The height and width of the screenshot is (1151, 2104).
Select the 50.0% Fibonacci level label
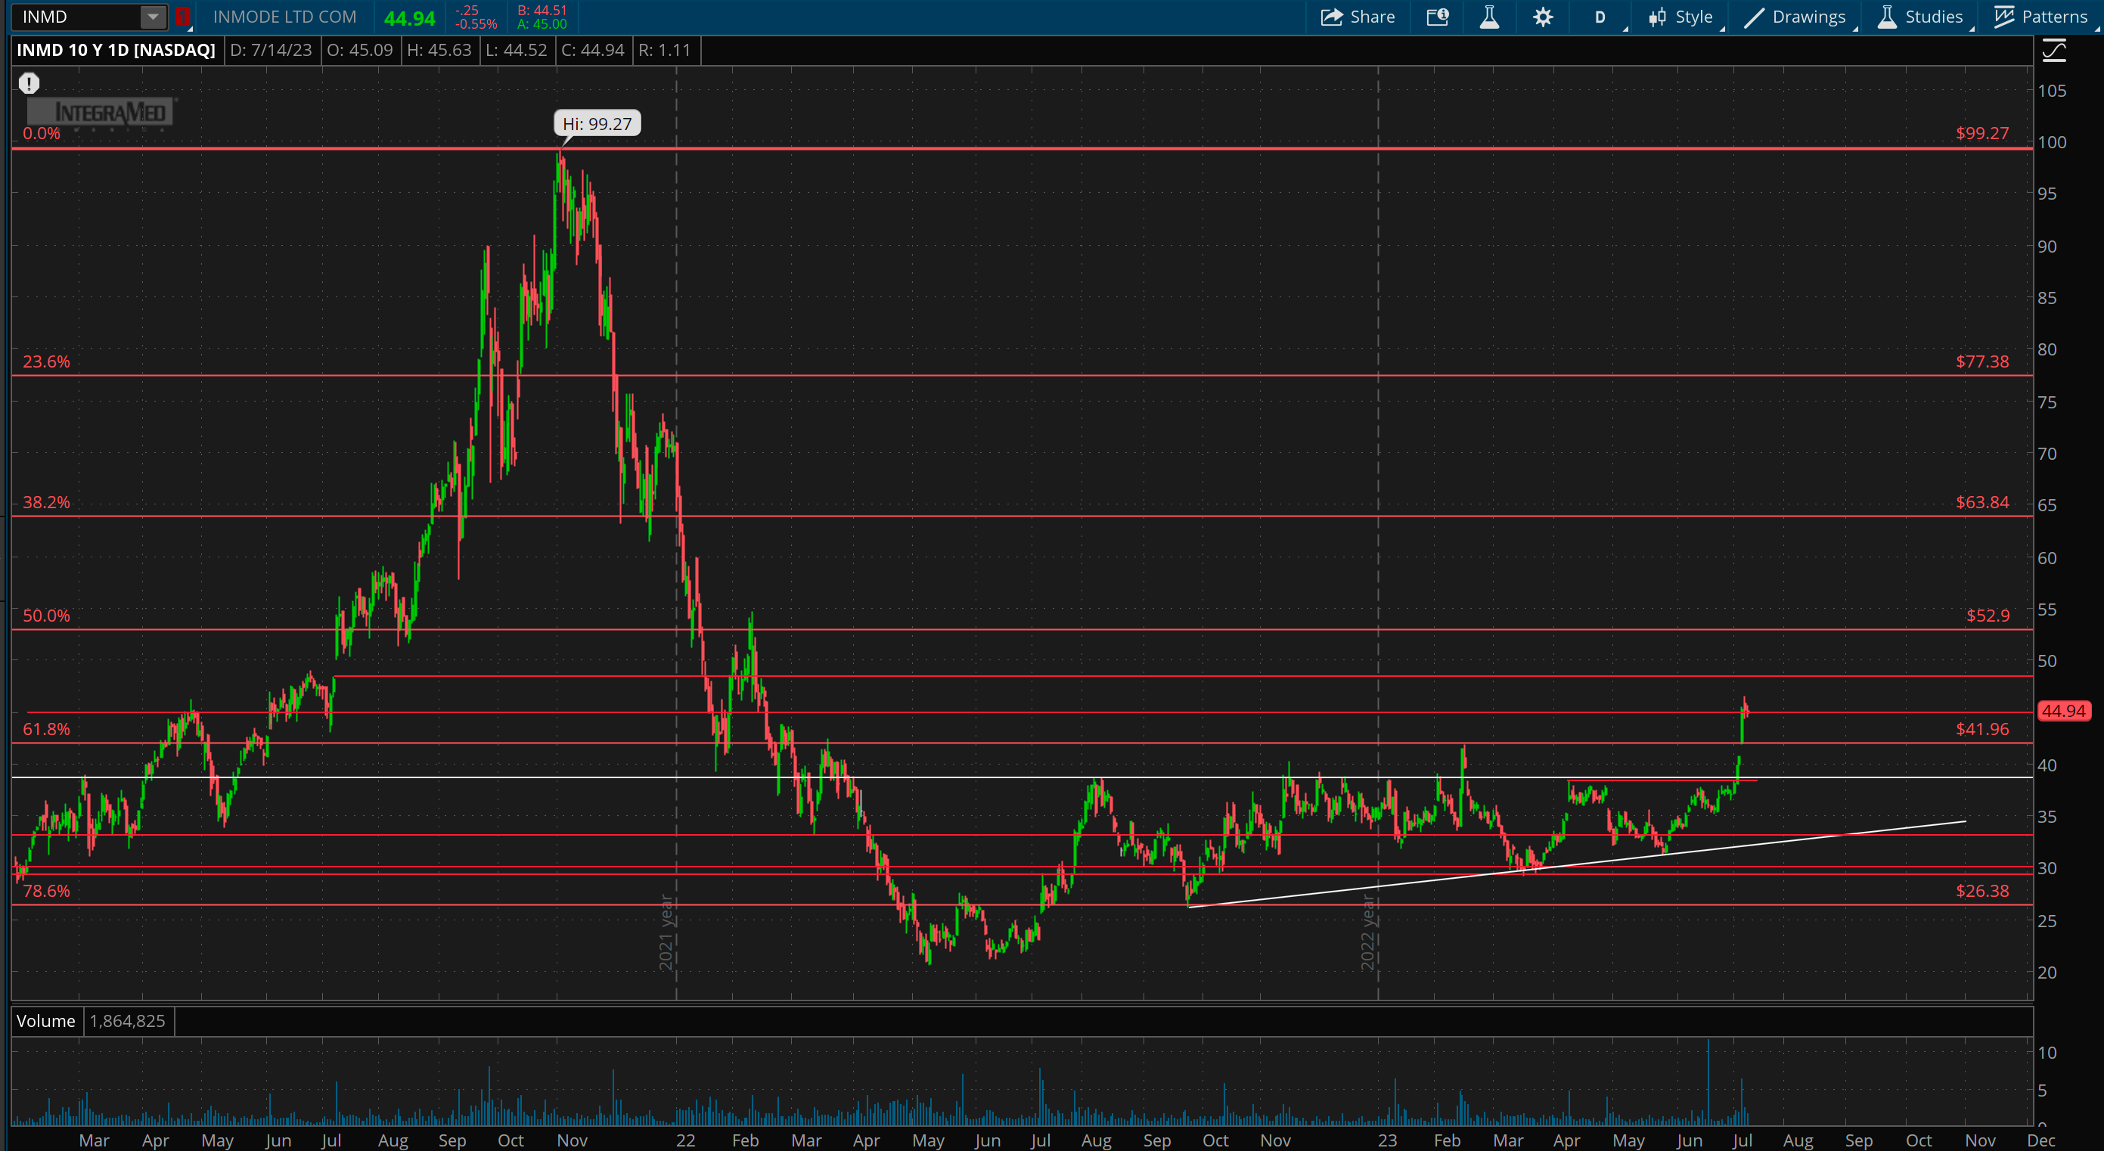(47, 615)
